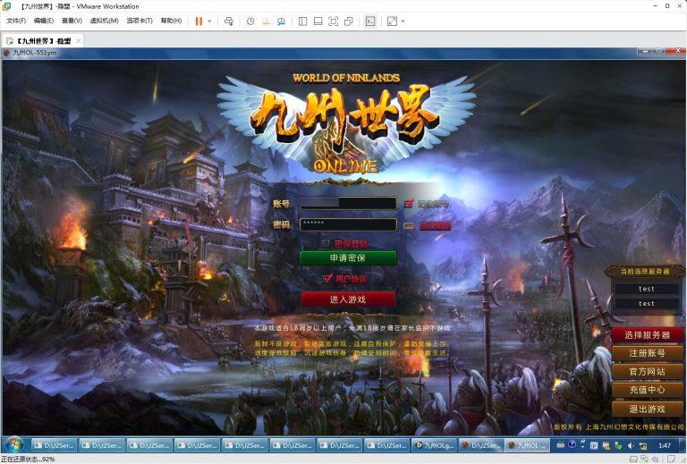Show hidden tray icons arrow
The image size is (687, 464).
pos(582,445)
